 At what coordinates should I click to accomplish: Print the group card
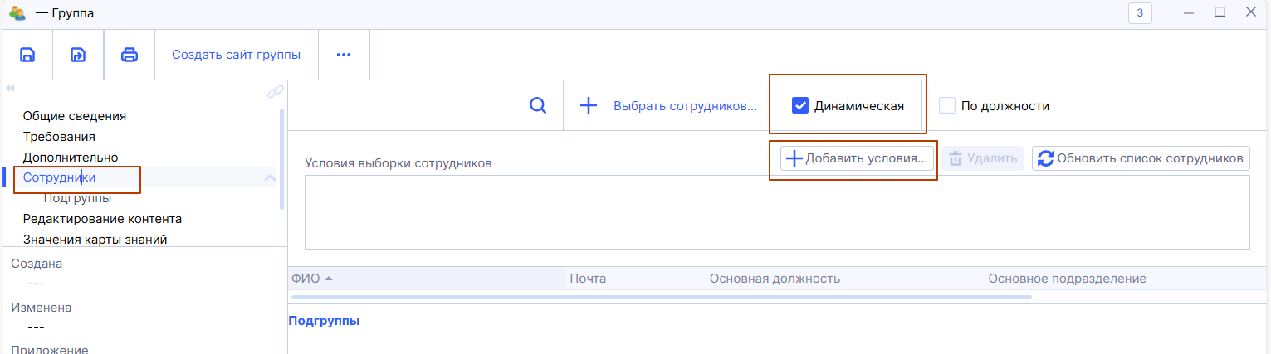[130, 56]
